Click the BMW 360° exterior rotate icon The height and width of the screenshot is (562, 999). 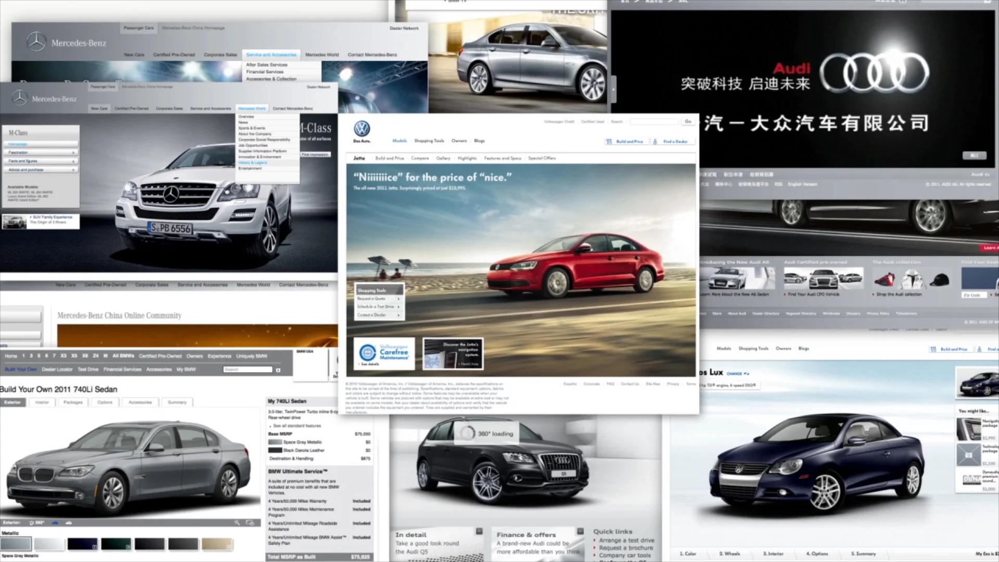point(36,522)
